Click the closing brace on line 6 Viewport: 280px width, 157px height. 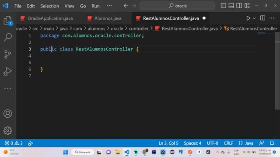pos(42,69)
